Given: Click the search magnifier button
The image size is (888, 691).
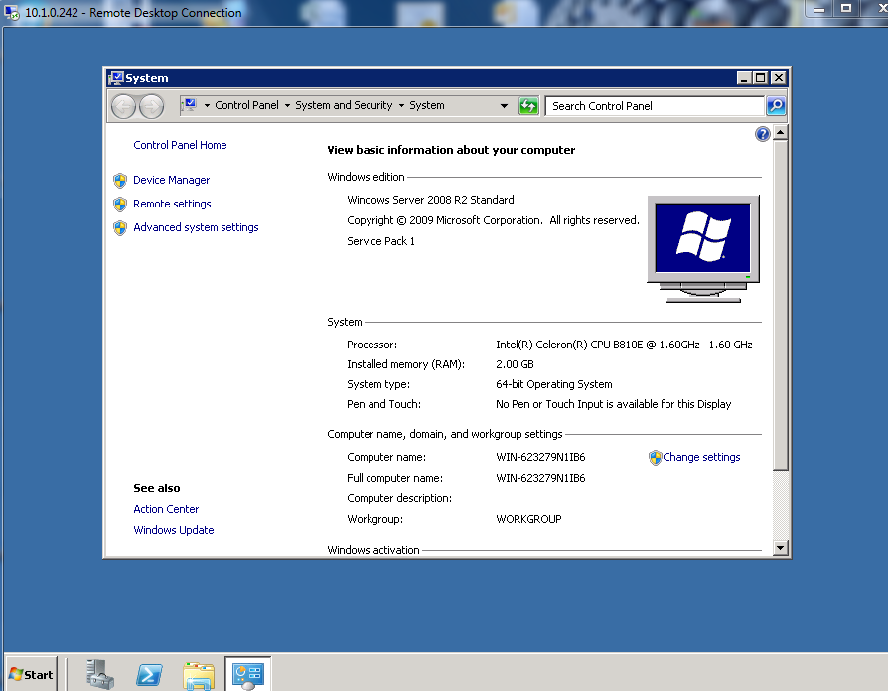Looking at the screenshot, I should point(776,106).
